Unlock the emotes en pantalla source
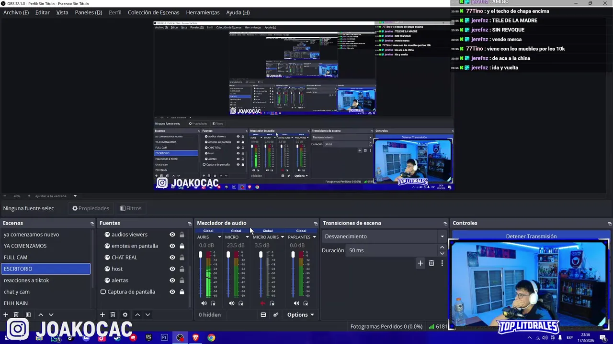 tap(182, 246)
